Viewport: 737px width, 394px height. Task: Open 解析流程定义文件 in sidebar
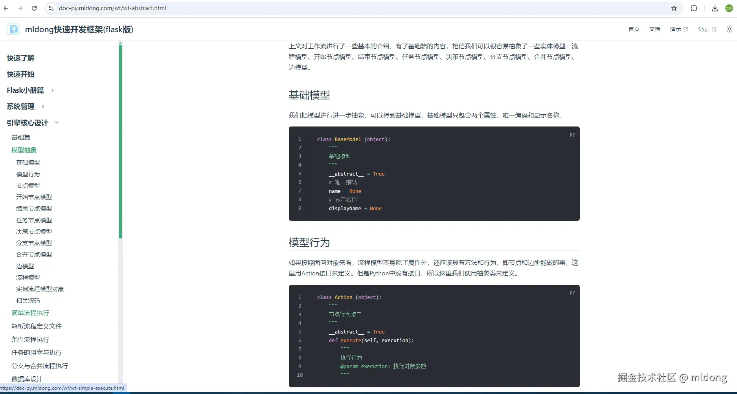pyautogui.click(x=37, y=326)
